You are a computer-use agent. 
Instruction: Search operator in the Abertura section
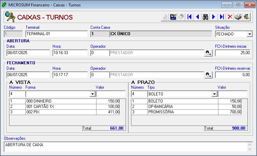208,53
